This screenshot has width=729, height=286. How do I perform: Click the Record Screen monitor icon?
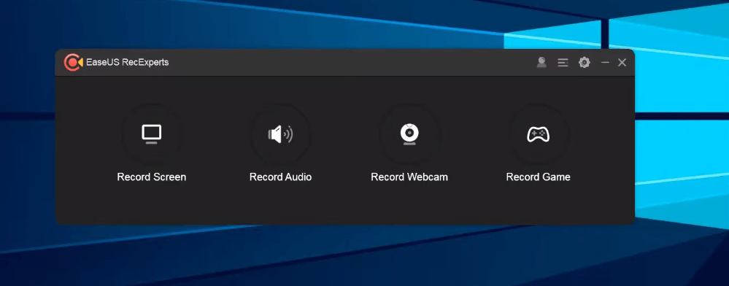(152, 134)
